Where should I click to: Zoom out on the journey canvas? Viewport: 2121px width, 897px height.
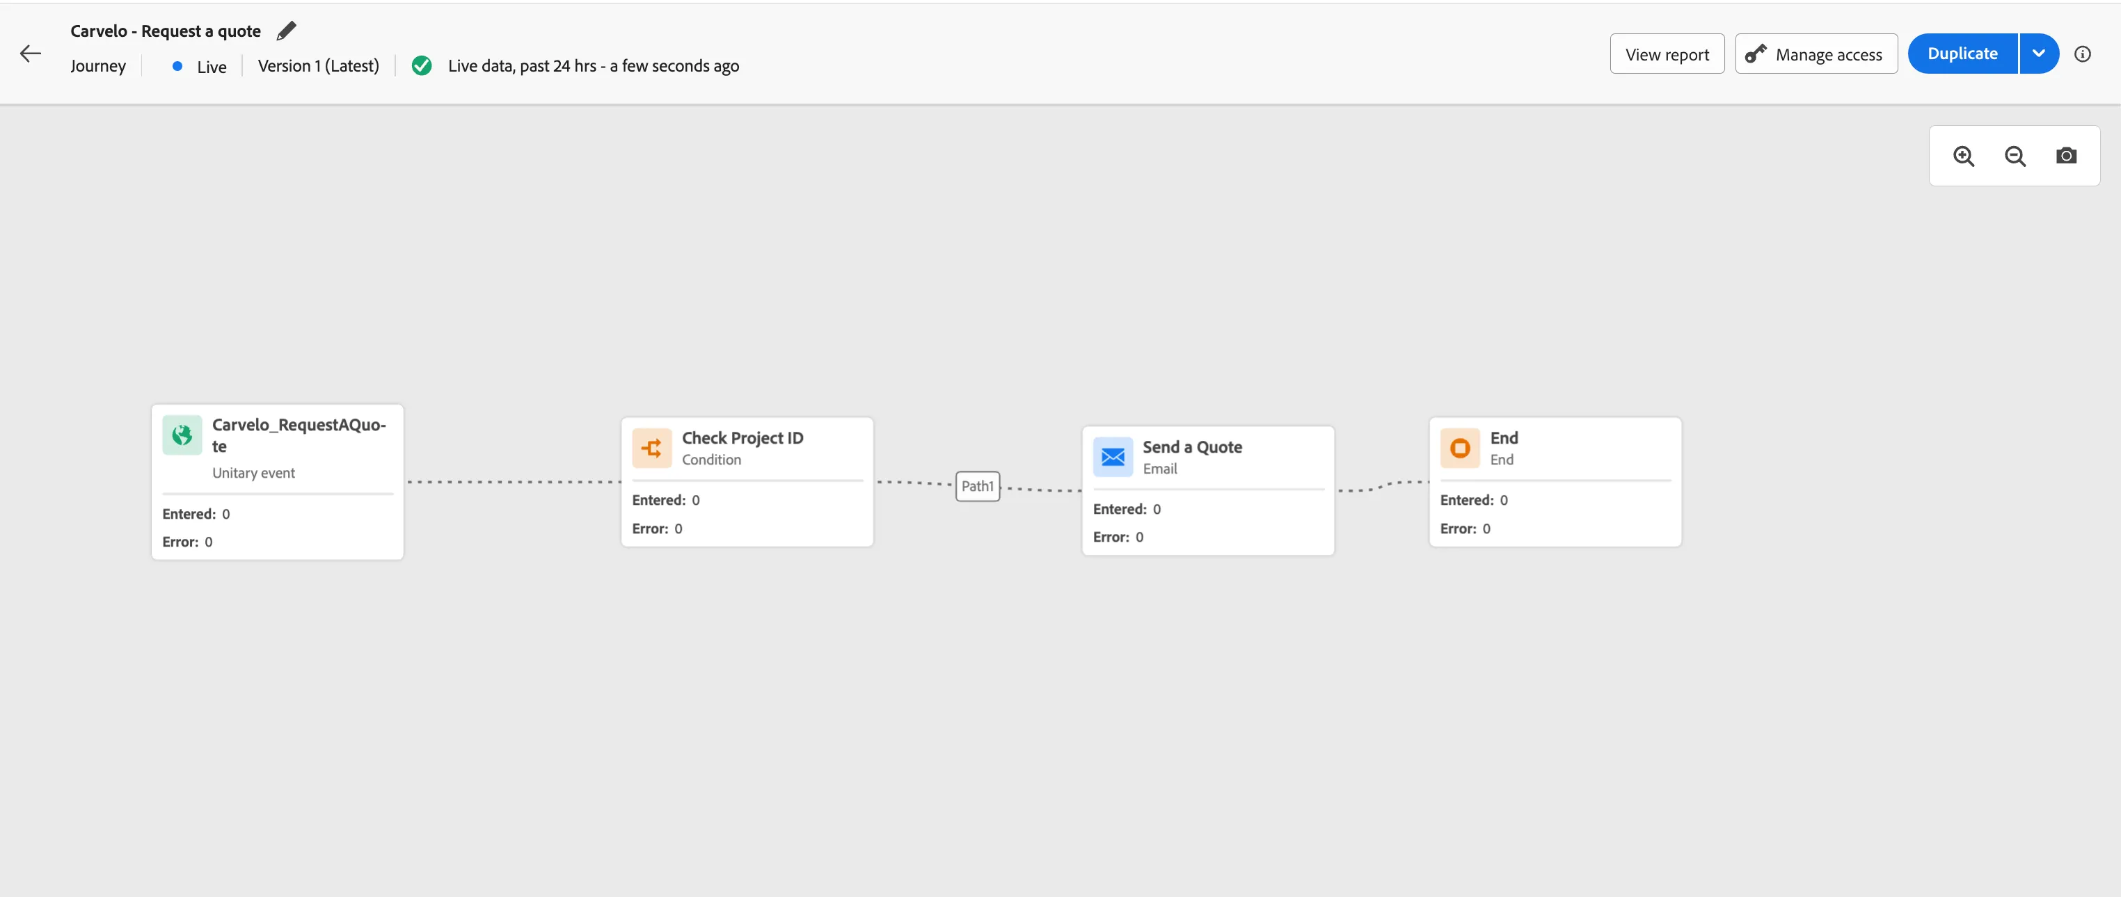[x=2015, y=156]
